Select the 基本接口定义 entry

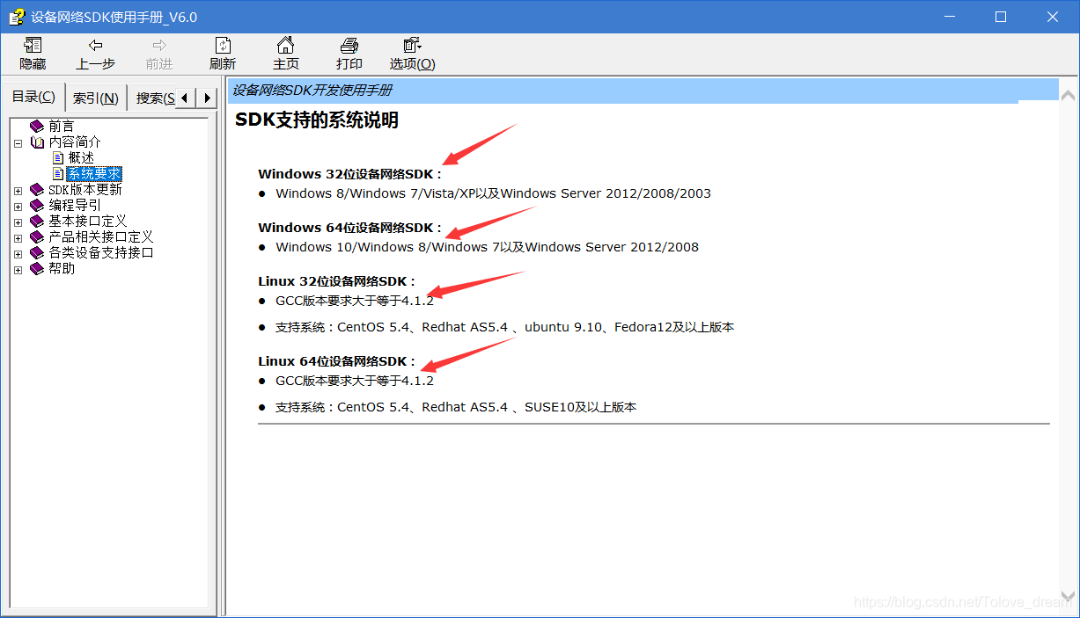point(88,221)
